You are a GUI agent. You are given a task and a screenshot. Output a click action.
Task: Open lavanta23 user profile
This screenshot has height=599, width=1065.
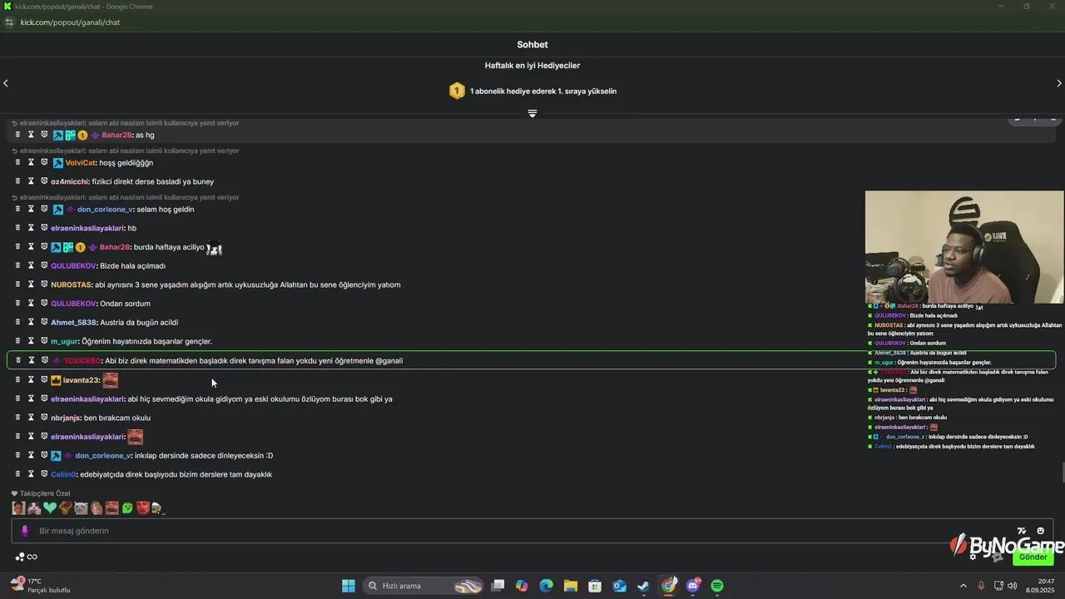point(81,380)
